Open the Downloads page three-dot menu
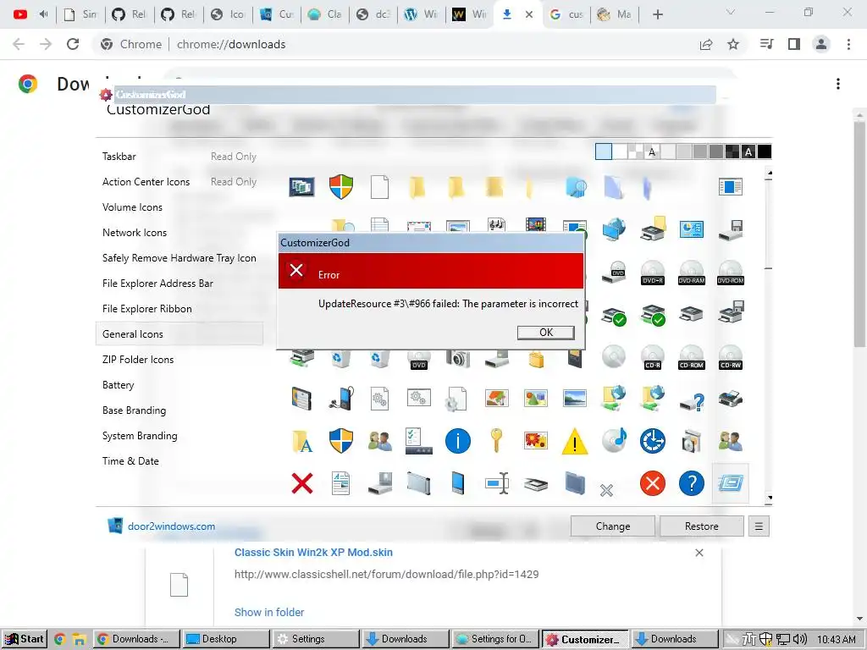The width and height of the screenshot is (867, 650). (x=837, y=84)
